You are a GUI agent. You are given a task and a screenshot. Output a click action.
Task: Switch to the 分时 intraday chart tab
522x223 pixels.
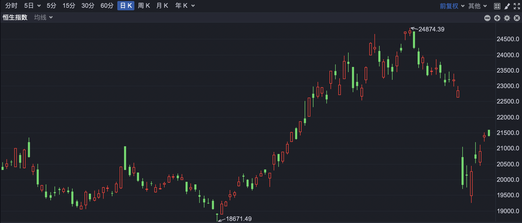11,6
